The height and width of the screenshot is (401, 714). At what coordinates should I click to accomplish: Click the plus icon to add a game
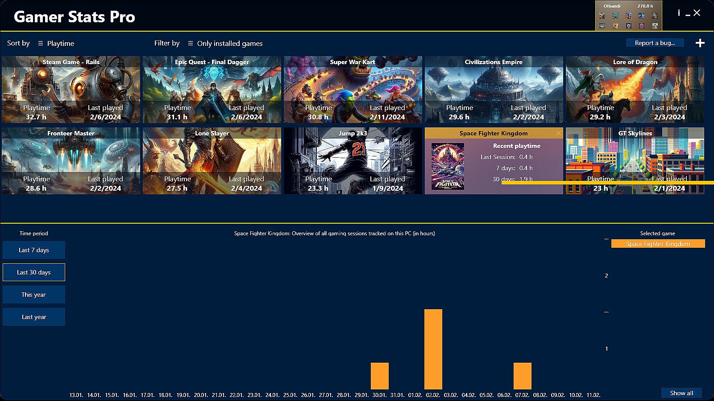700,43
